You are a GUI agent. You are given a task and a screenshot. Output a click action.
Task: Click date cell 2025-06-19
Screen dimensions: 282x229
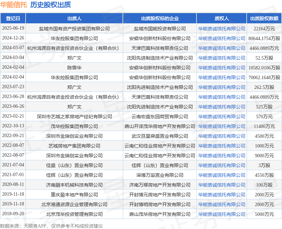click(x=13, y=28)
